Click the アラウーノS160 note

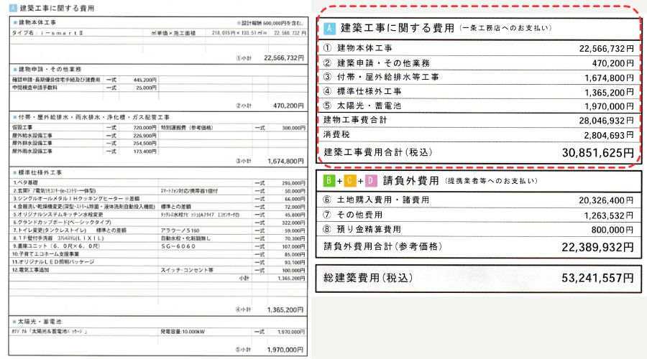pyautogui.click(x=180, y=230)
